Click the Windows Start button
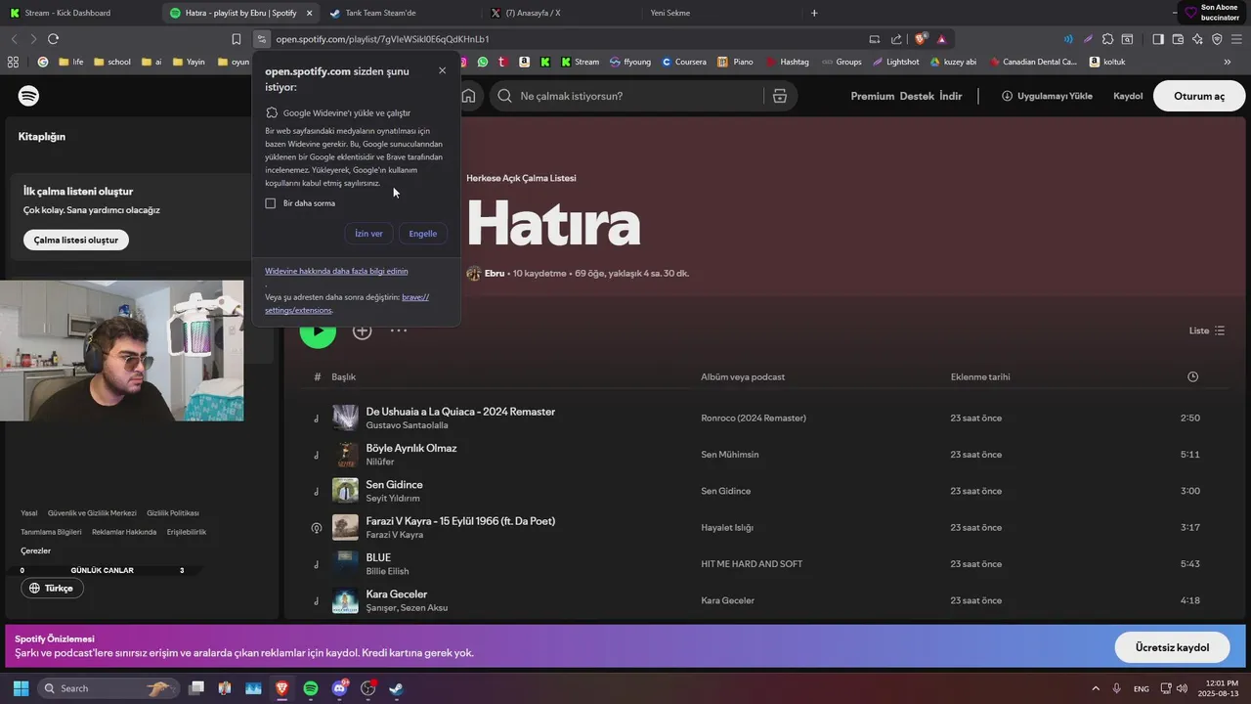Image resolution: width=1251 pixels, height=704 pixels. tap(21, 688)
